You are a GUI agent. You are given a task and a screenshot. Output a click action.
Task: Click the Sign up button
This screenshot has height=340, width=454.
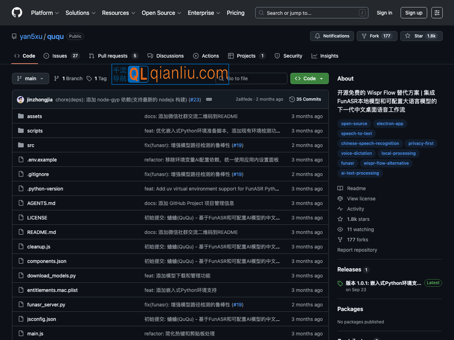click(x=414, y=12)
